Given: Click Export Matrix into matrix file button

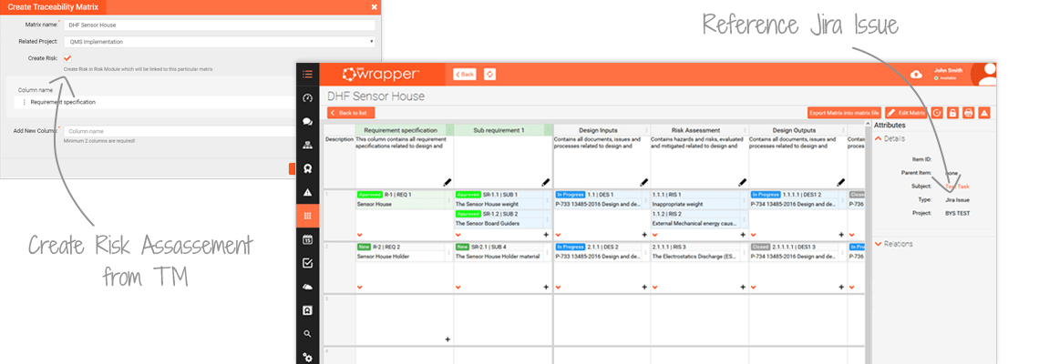Looking at the screenshot, I should pos(844,113).
